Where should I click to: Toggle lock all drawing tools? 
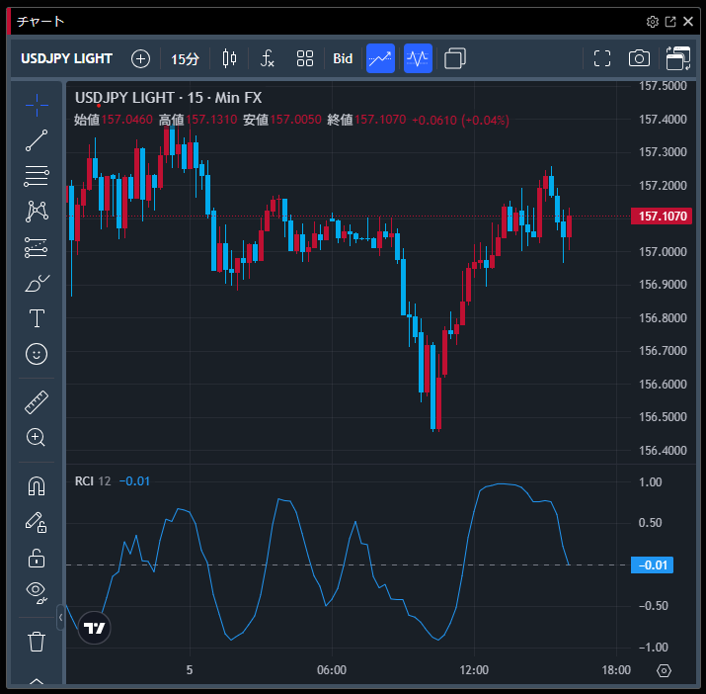(37, 558)
